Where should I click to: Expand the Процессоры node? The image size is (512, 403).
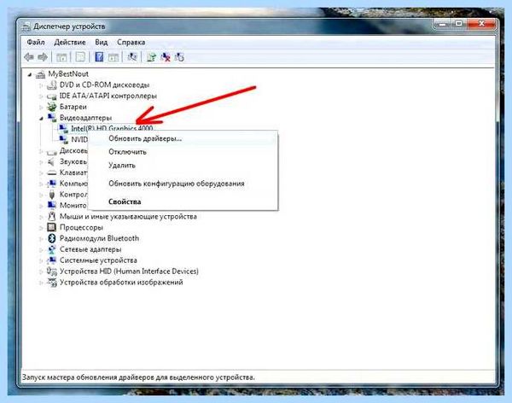click(x=41, y=227)
